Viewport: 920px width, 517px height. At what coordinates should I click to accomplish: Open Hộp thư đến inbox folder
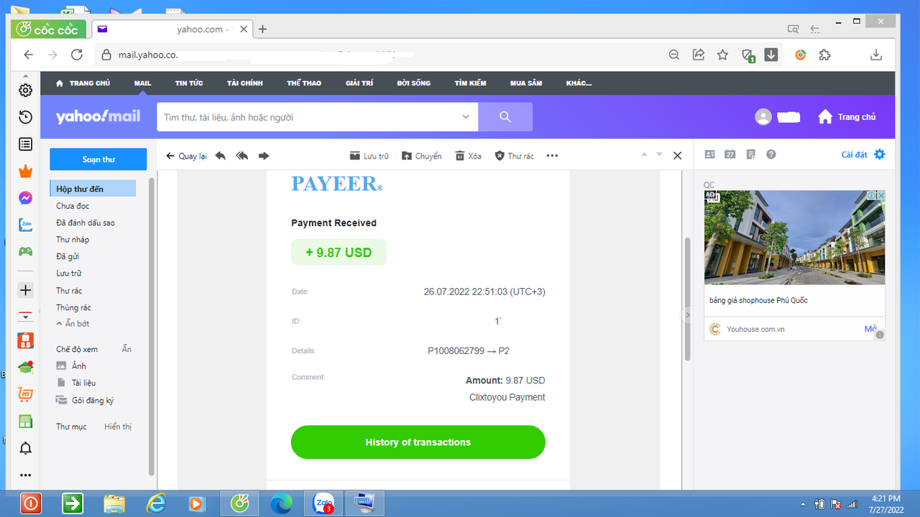click(93, 189)
